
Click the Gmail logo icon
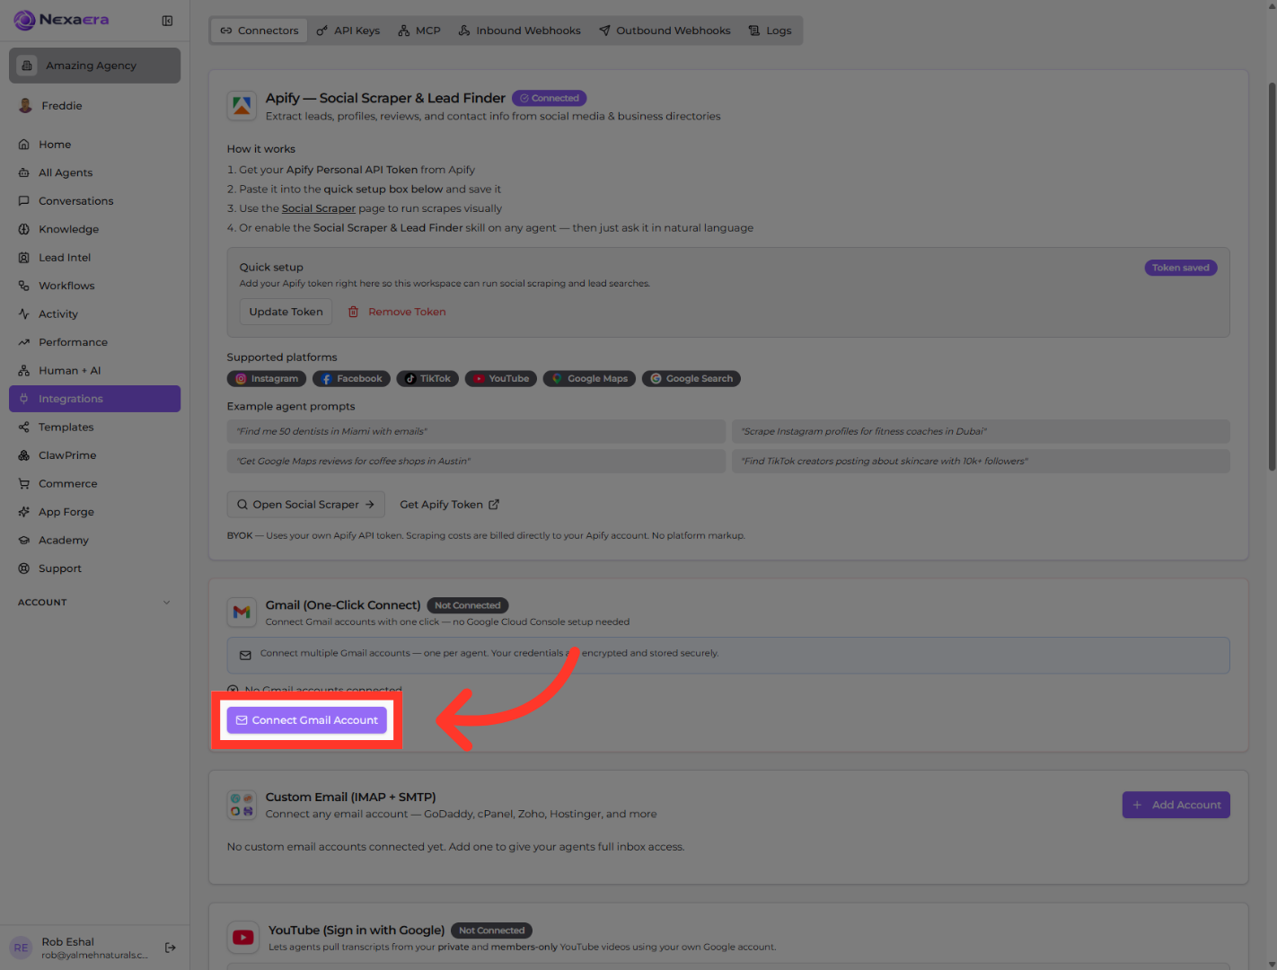coord(242,613)
